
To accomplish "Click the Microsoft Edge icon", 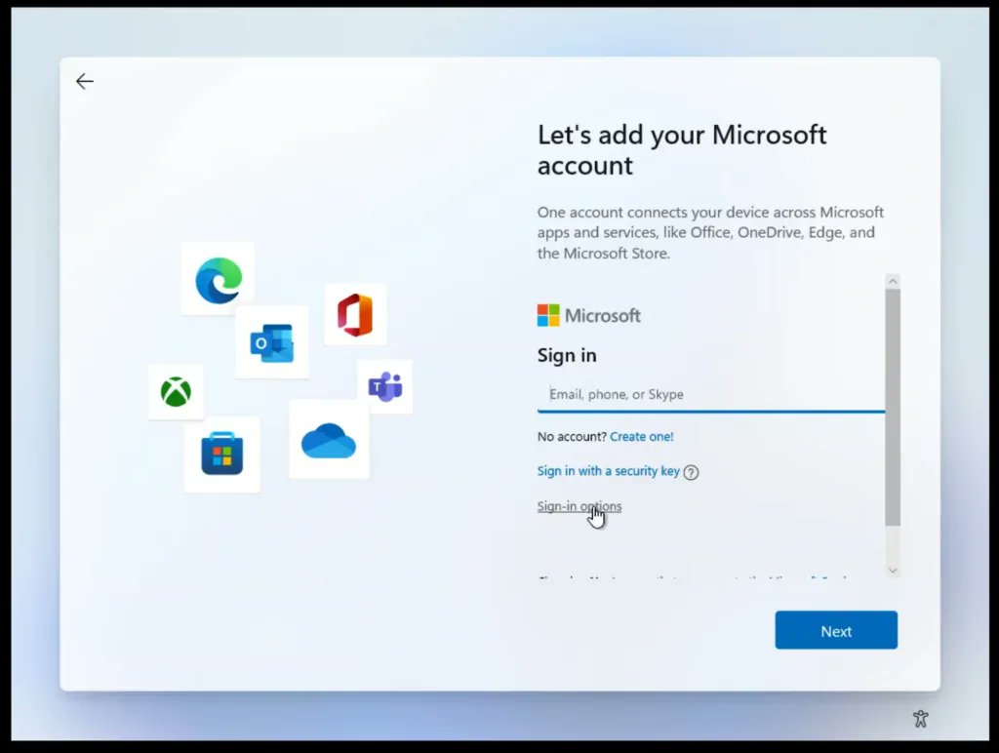I will [x=219, y=279].
